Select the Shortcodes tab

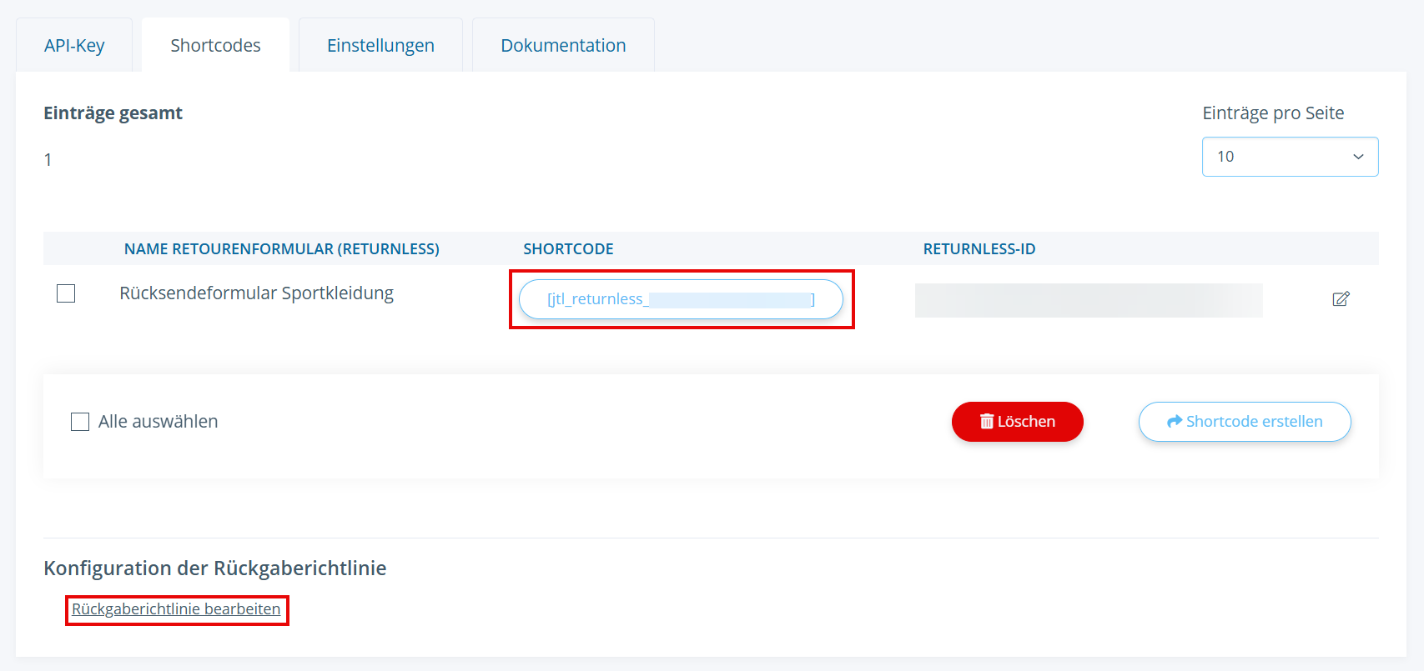215,46
